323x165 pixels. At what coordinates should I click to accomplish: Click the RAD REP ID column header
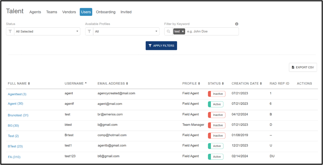(x=279, y=83)
